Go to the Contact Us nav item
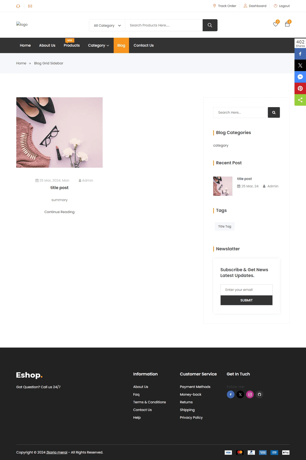This screenshot has height=460, width=306. [x=143, y=45]
